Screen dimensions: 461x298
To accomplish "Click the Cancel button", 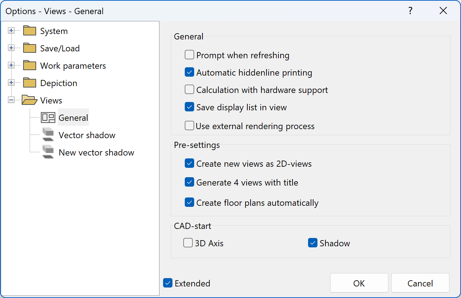I will (x=420, y=283).
